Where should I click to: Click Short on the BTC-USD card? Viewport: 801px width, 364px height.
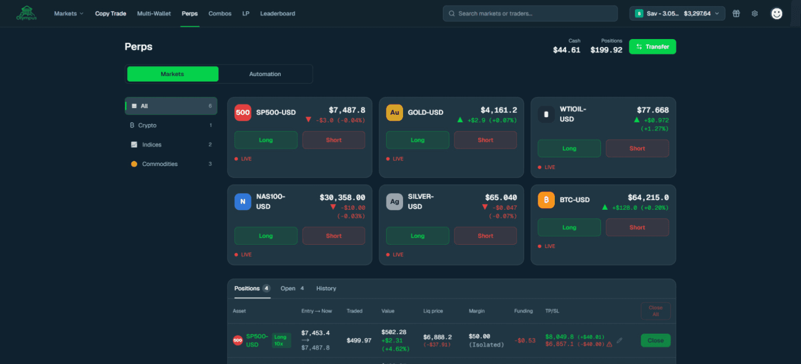(x=637, y=227)
